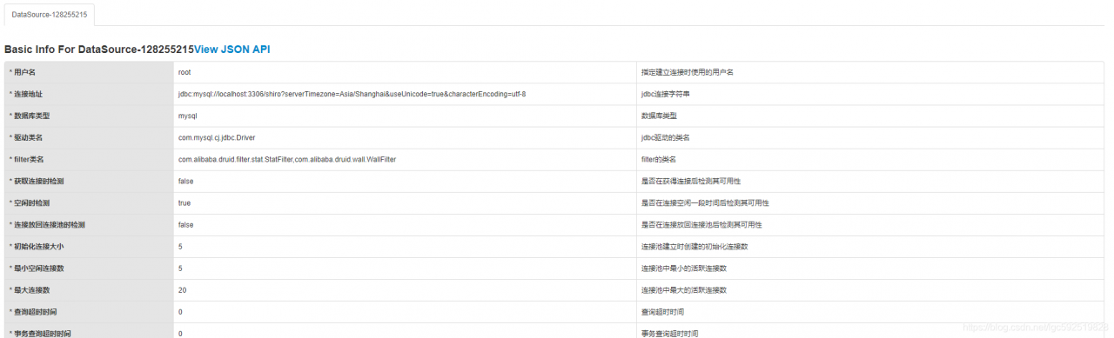
Task: Select the value 20 for 最大连接数
Action: 182,289
